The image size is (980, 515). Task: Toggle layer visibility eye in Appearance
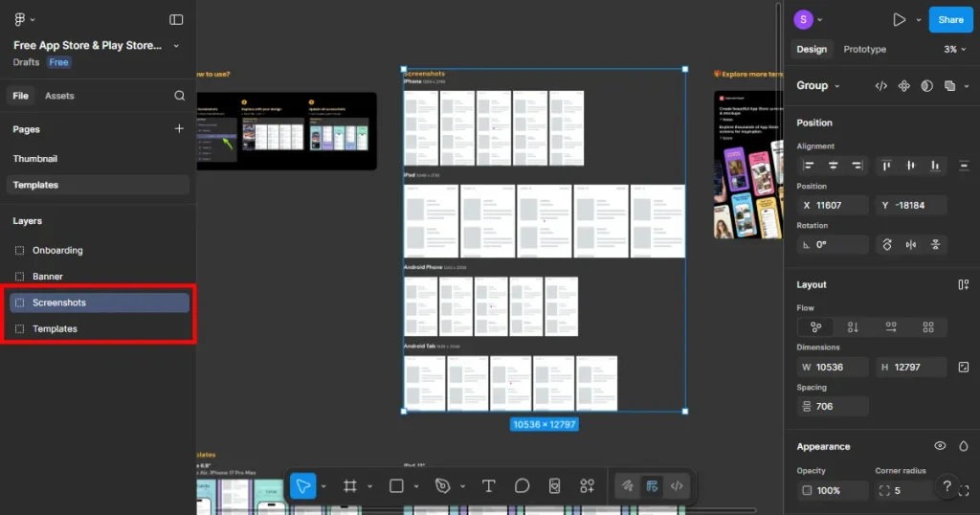(940, 446)
